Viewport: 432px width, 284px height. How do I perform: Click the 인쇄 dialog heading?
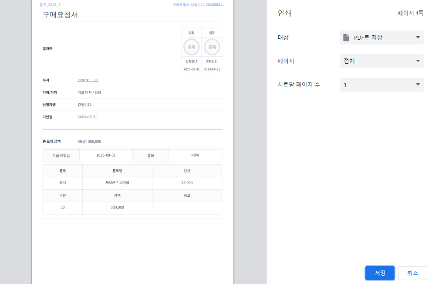284,13
